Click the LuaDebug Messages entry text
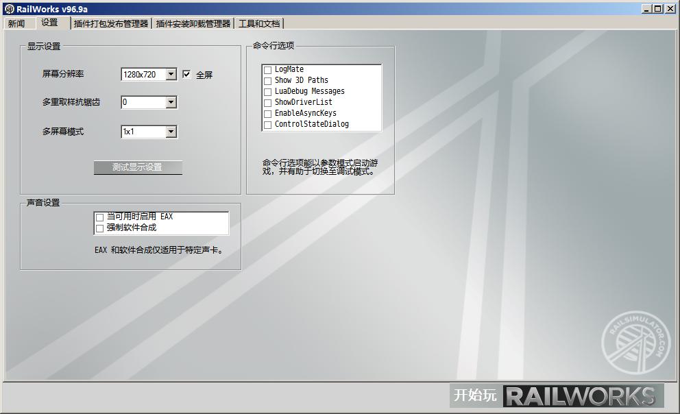This screenshot has height=414, width=680. point(310,91)
